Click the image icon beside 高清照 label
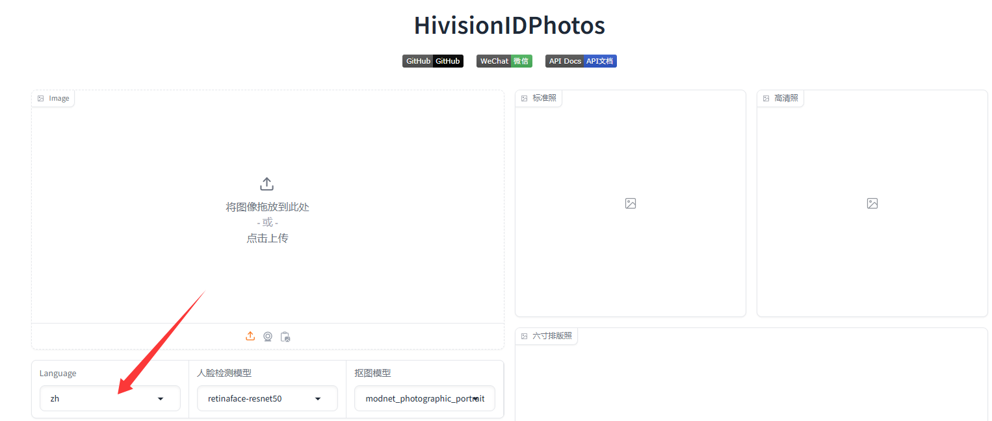 (766, 98)
